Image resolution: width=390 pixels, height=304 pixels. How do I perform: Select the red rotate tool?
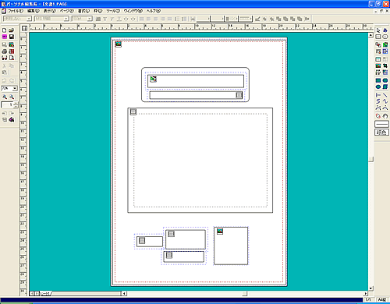(378, 116)
